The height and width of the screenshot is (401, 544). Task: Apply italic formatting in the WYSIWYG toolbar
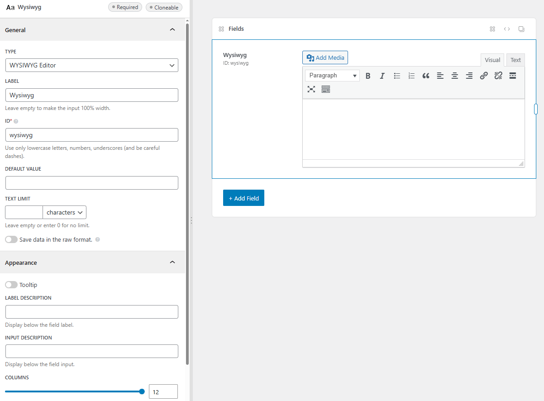[382, 76]
